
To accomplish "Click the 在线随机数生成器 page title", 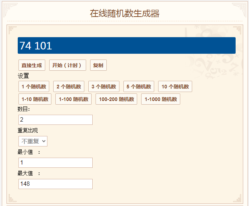I will (x=124, y=14).
